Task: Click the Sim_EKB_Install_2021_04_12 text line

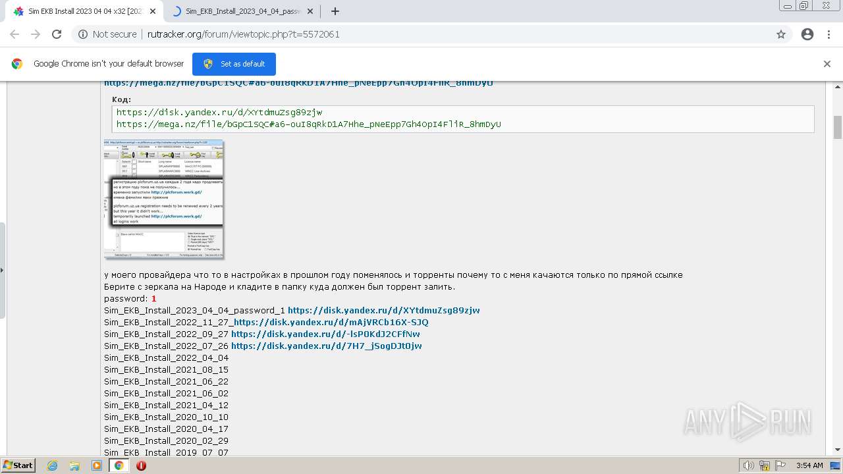Action: (166, 405)
